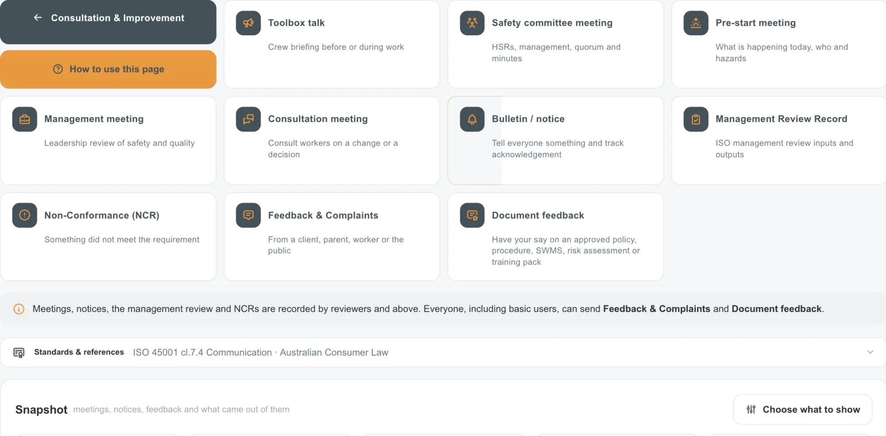
Task: Select the Feedback & Complaints card title
Action: [323, 215]
